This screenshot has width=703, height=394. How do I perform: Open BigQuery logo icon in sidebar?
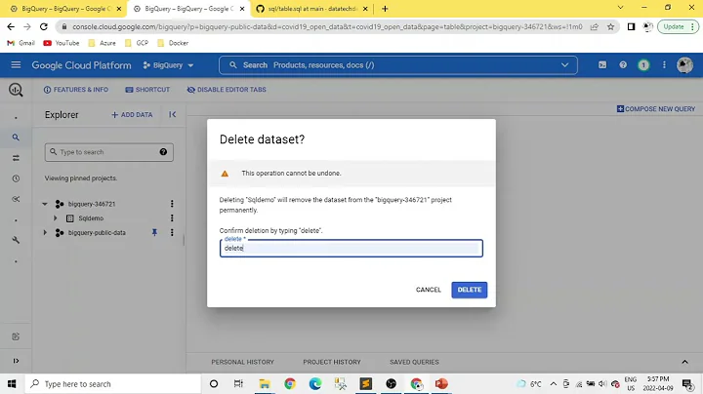pos(16,90)
